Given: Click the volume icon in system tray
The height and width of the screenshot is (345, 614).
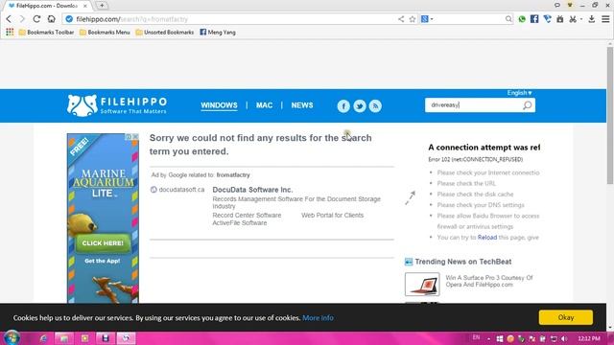Looking at the screenshot, I should [x=564, y=338].
